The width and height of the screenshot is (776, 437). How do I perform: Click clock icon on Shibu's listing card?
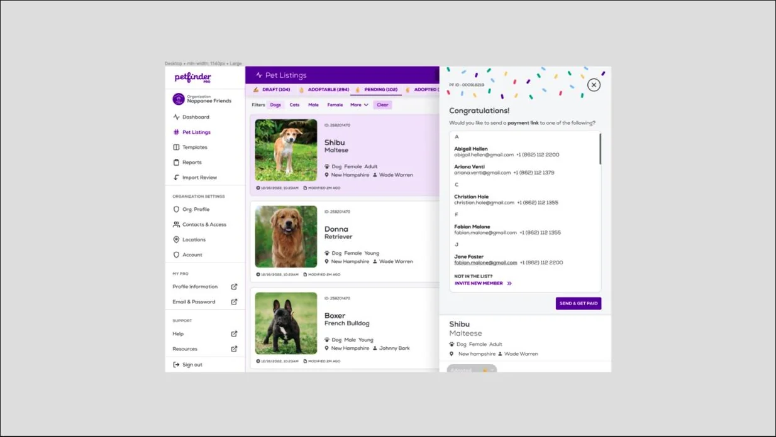[x=258, y=188]
